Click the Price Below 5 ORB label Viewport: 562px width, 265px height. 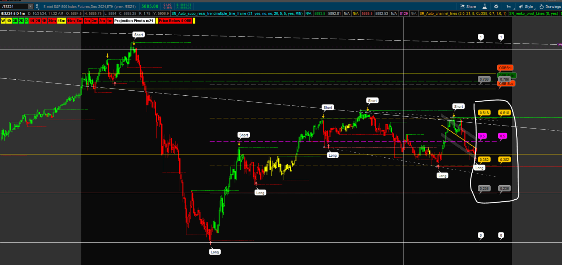[175, 21]
